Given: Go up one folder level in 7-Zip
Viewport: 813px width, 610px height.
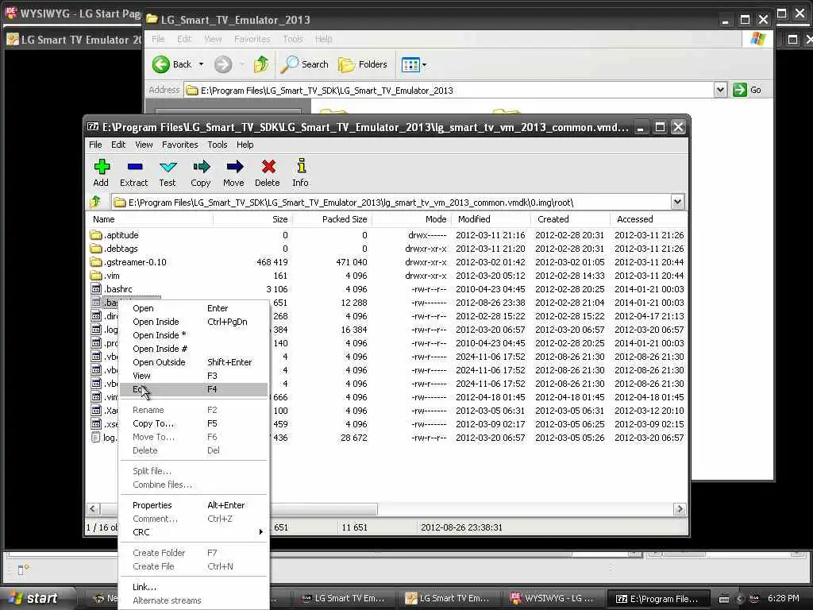Looking at the screenshot, I should pyautogui.click(x=96, y=203).
